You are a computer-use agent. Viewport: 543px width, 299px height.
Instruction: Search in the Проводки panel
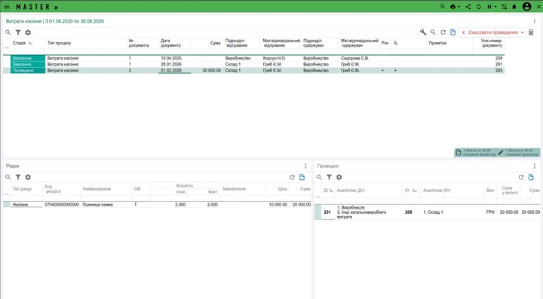point(319,177)
